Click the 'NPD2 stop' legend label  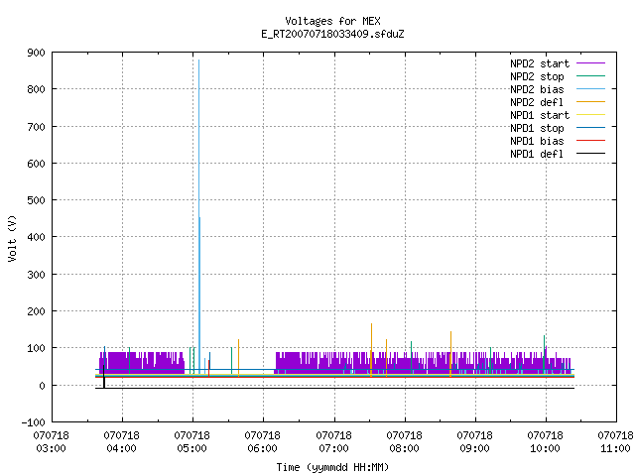coord(537,76)
